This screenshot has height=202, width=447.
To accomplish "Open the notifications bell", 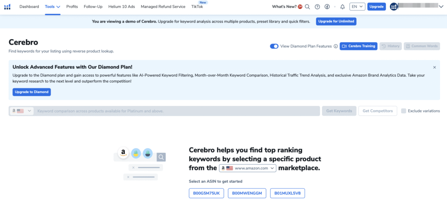I will click(x=342, y=7).
